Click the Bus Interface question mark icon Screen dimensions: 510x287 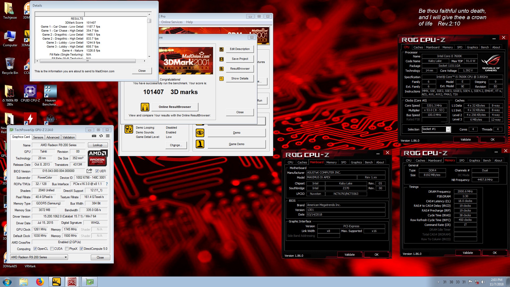click(x=107, y=184)
